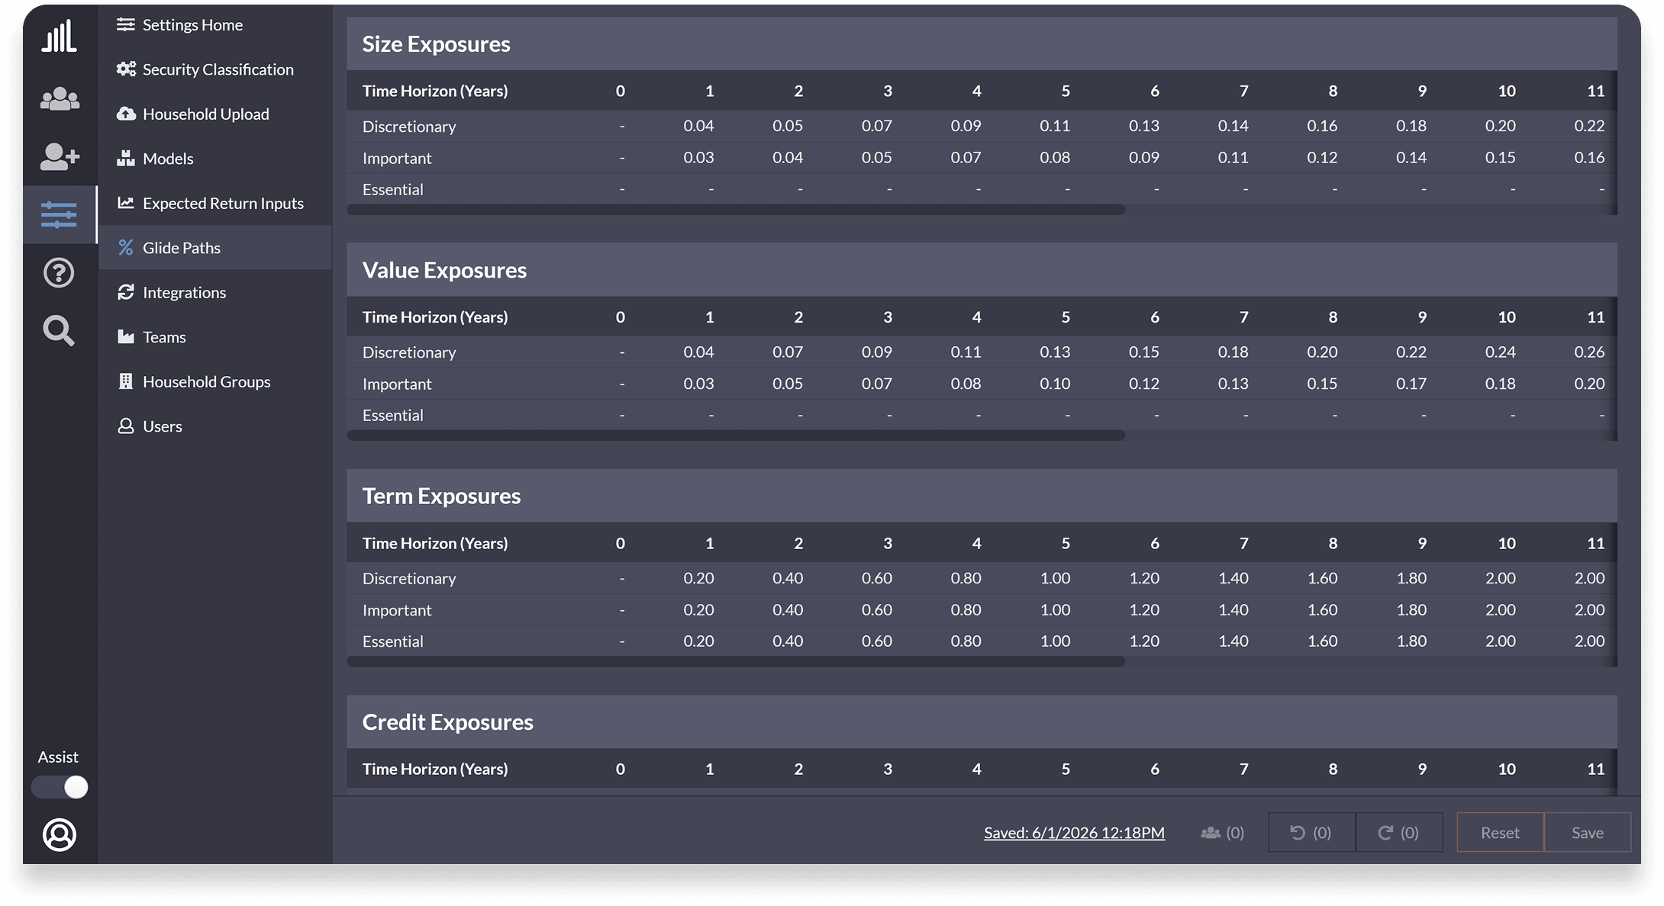1664x906 pixels.
Task: Click the Value Exposures section heading
Action: pyautogui.click(x=444, y=270)
